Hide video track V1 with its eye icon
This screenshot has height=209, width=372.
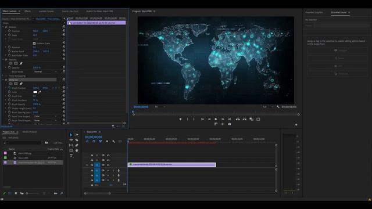click(108, 165)
